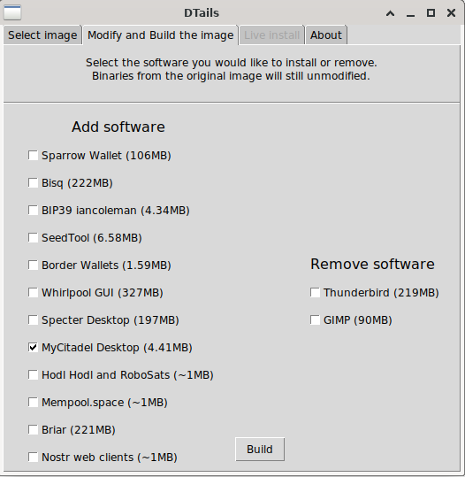Mark GIMP (90MB) for removal

(315, 320)
